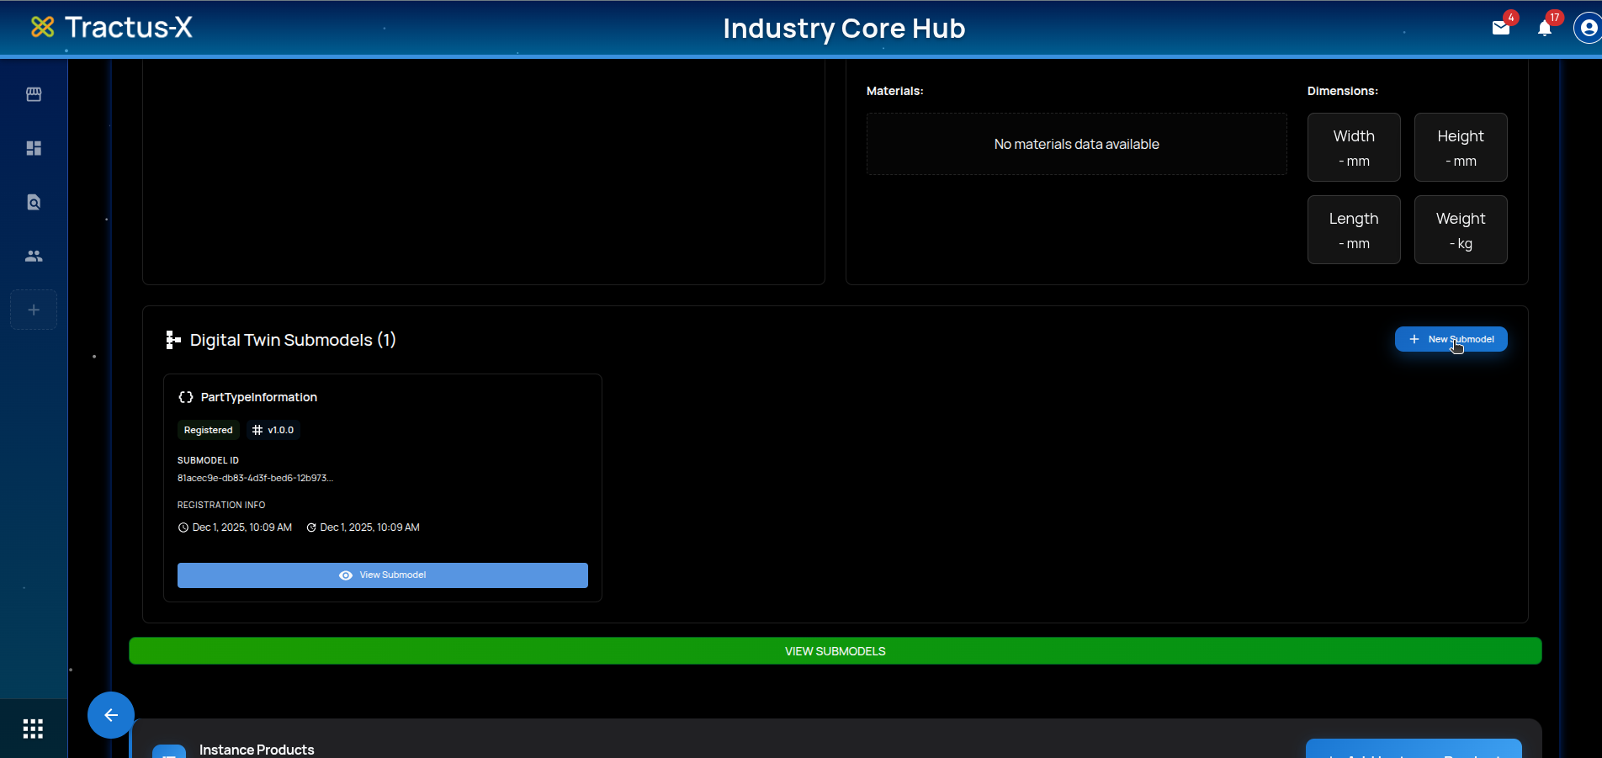Open the document search sidebar icon

click(x=34, y=202)
